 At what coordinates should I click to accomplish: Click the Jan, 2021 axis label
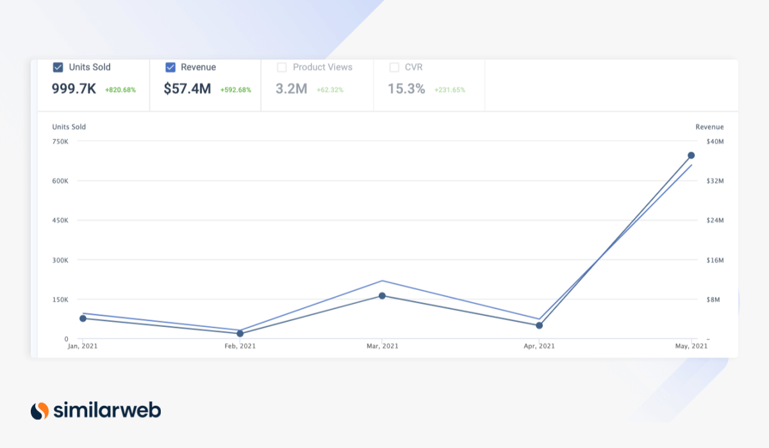click(81, 346)
